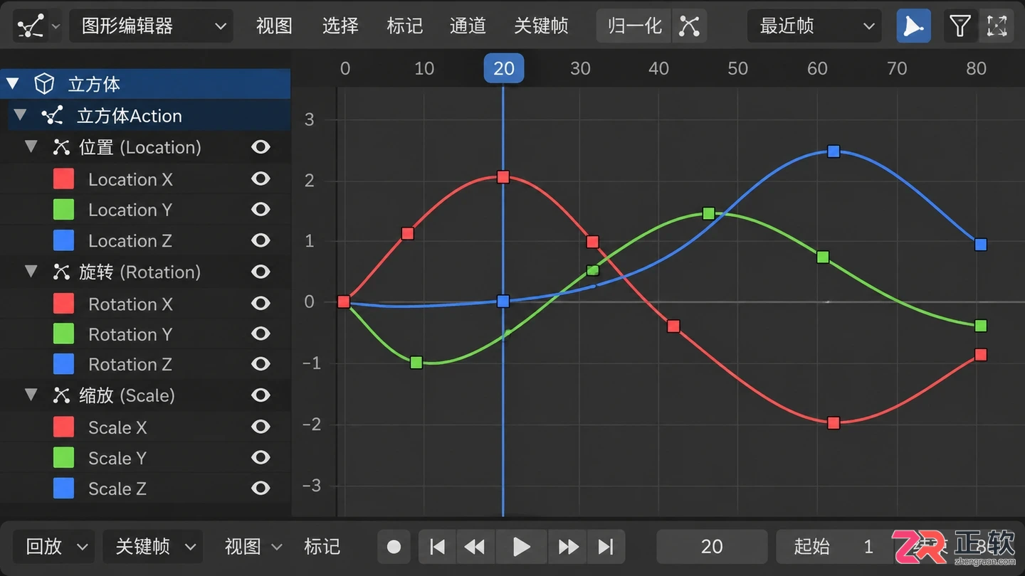
Task: Collapse the 旋转 (Rotation) group
Action: tap(31, 272)
